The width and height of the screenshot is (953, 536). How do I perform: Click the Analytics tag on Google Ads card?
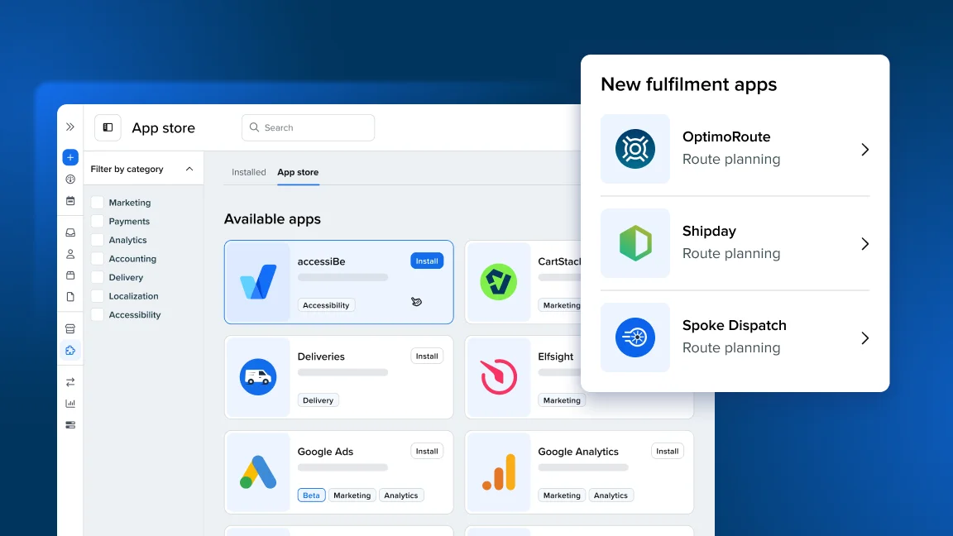(x=401, y=495)
